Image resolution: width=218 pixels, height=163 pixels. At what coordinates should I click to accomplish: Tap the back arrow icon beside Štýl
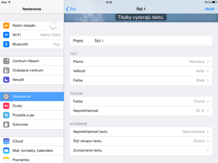[67, 9]
